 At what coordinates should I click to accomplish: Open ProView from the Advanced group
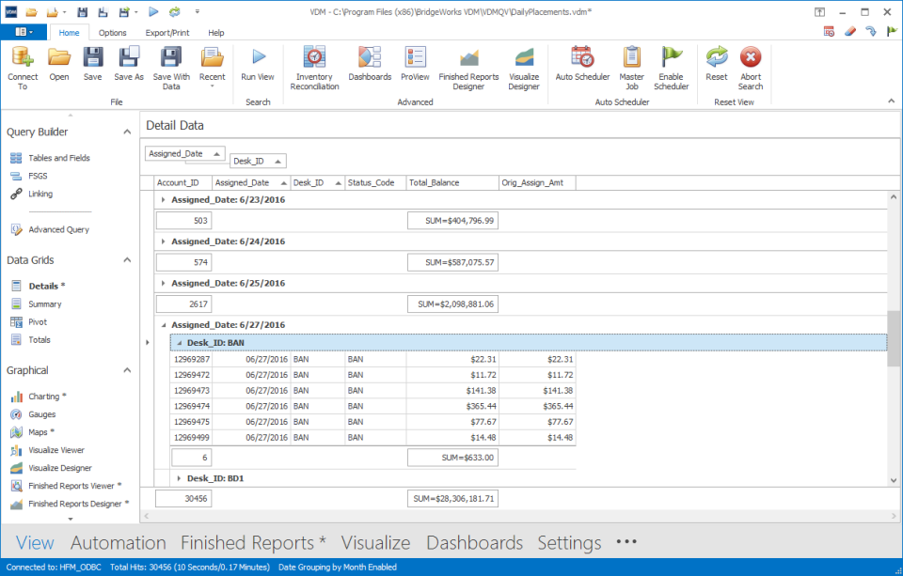pyautogui.click(x=415, y=66)
